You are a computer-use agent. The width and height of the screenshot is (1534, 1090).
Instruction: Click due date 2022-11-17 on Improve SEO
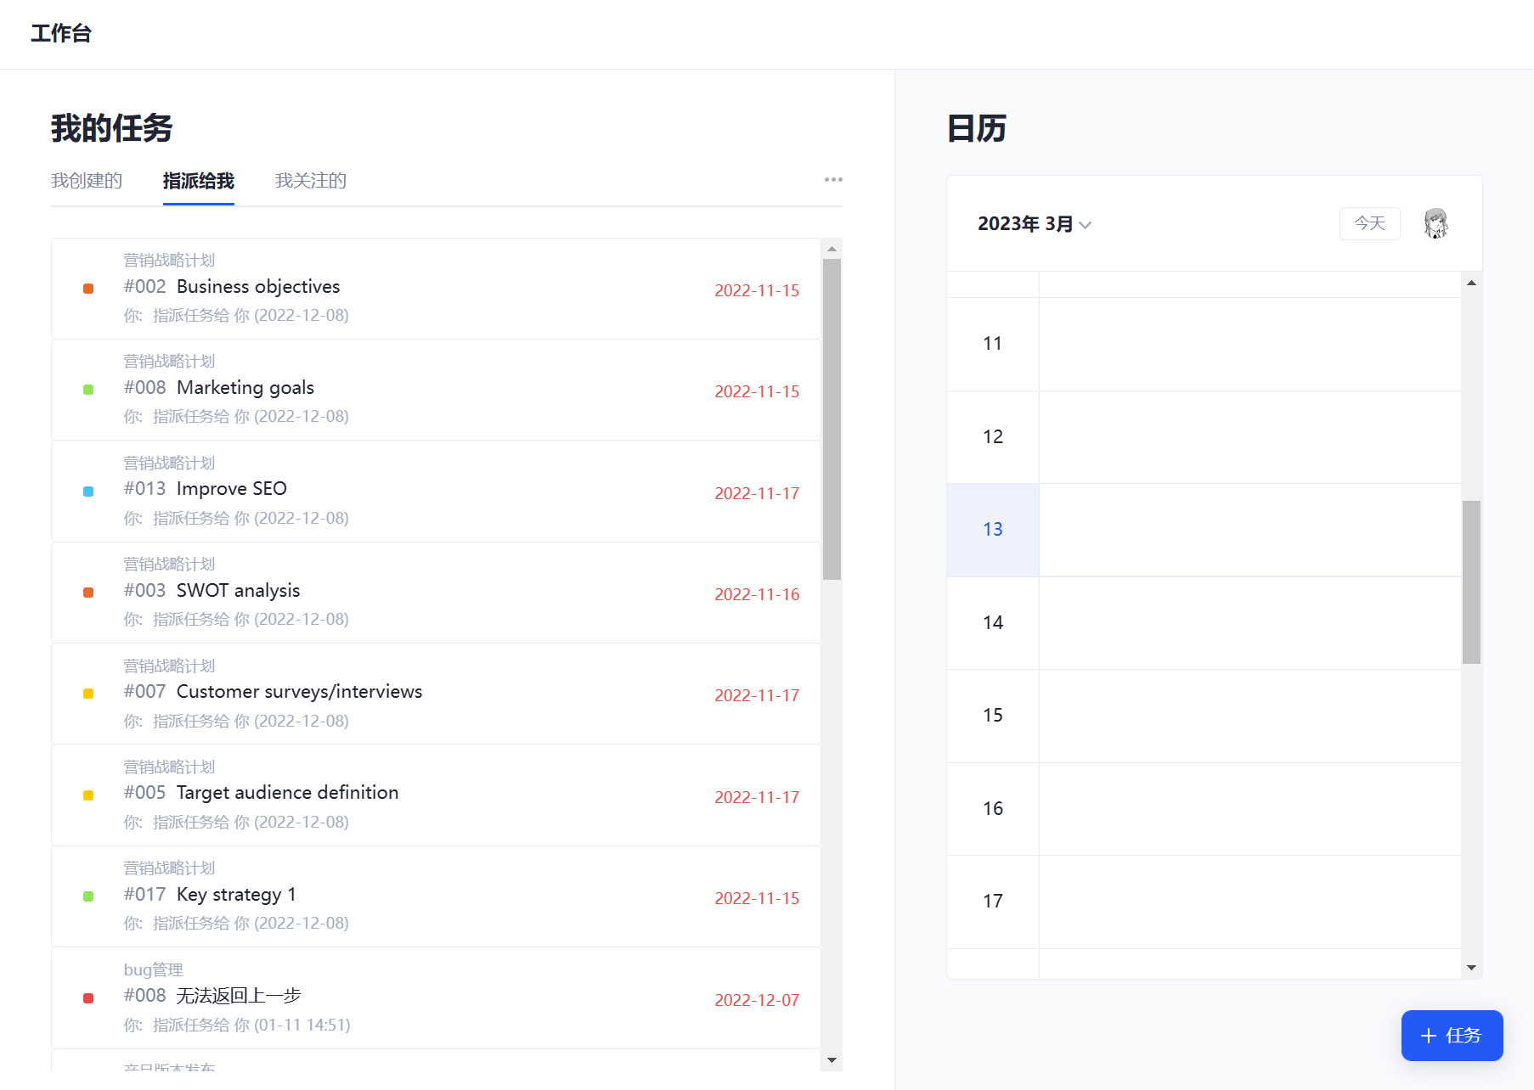click(757, 493)
